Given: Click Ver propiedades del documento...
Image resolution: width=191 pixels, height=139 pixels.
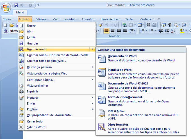Looking at the screenshot, I should pyautogui.click(x=57, y=115).
